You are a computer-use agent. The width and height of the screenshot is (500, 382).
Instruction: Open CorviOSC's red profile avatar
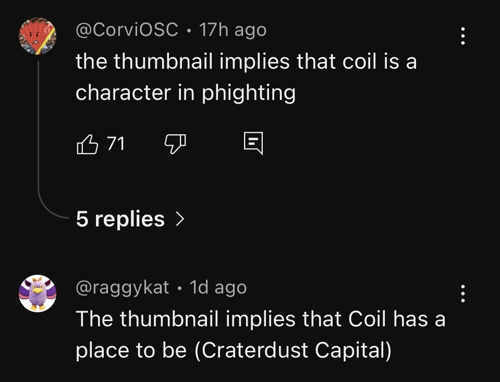point(37,36)
